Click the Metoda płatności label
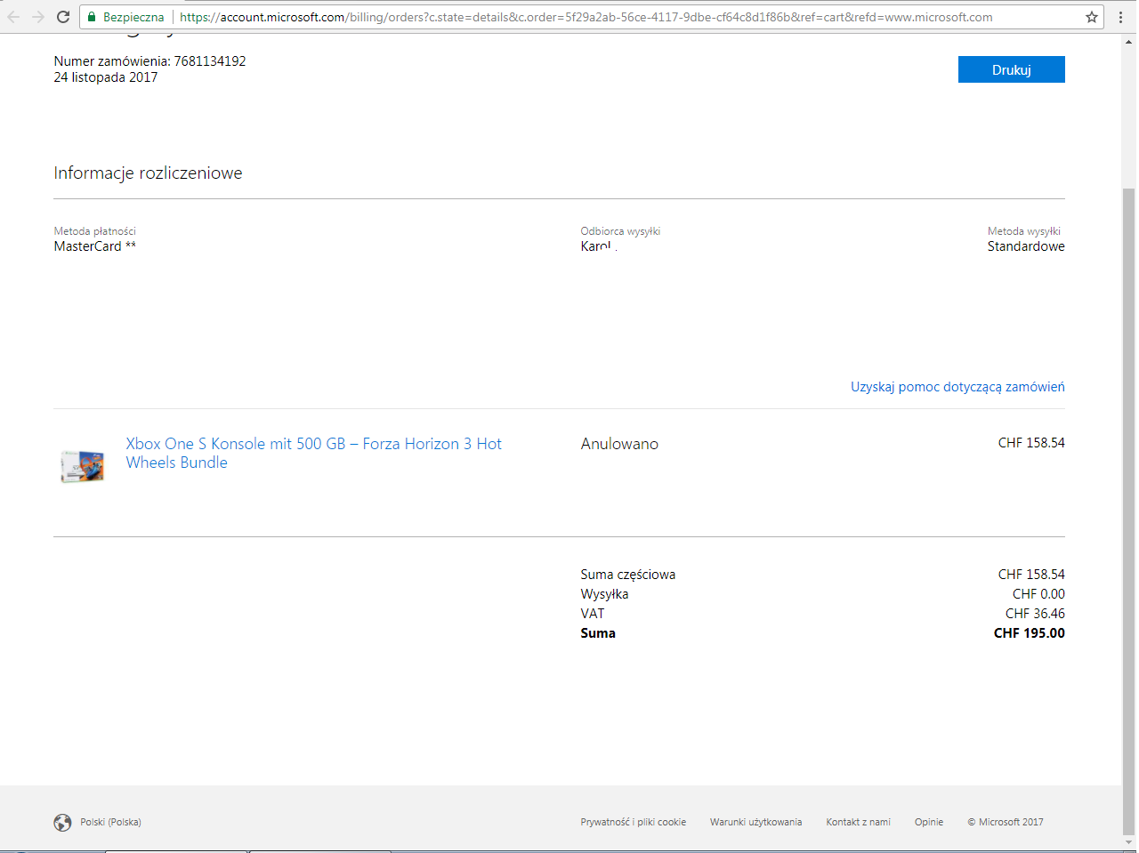Image resolution: width=1139 pixels, height=853 pixels. pyautogui.click(x=94, y=231)
